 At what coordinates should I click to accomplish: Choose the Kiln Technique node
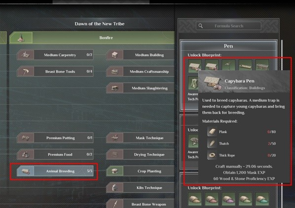click(x=141, y=187)
